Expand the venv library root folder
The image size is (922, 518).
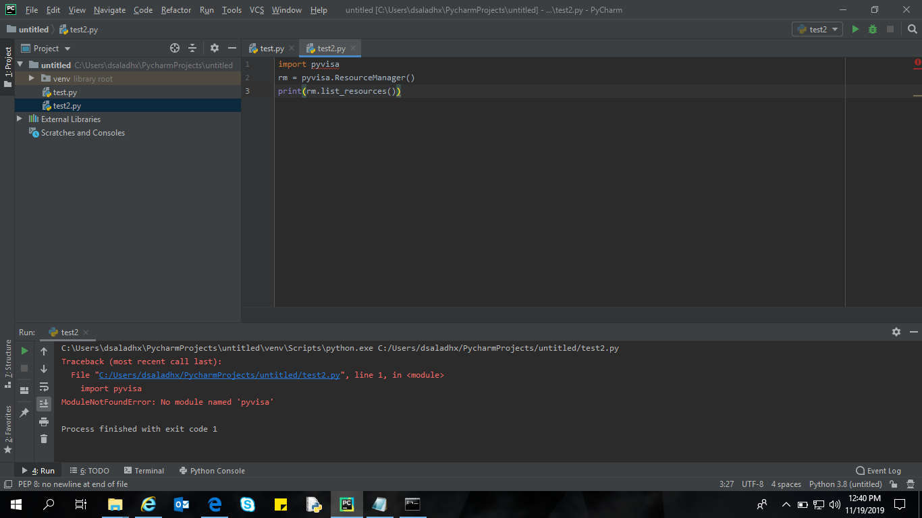(30, 78)
